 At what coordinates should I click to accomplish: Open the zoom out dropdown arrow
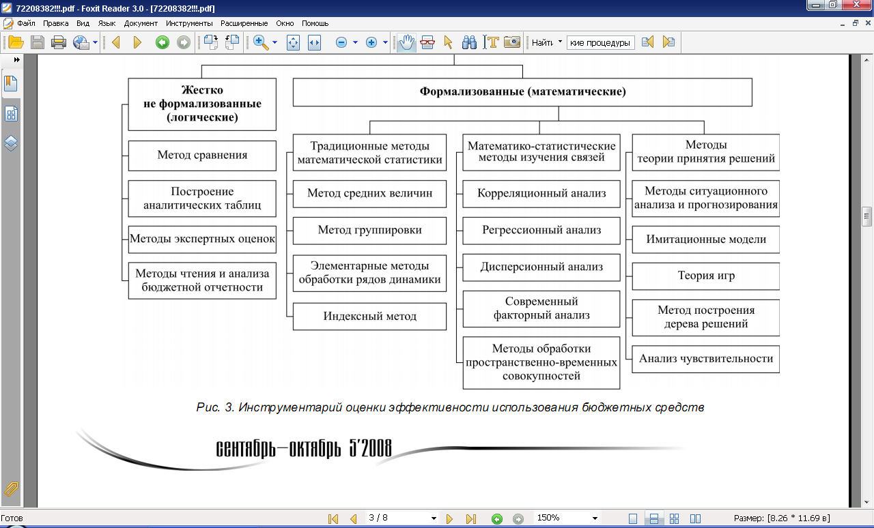pos(355,42)
